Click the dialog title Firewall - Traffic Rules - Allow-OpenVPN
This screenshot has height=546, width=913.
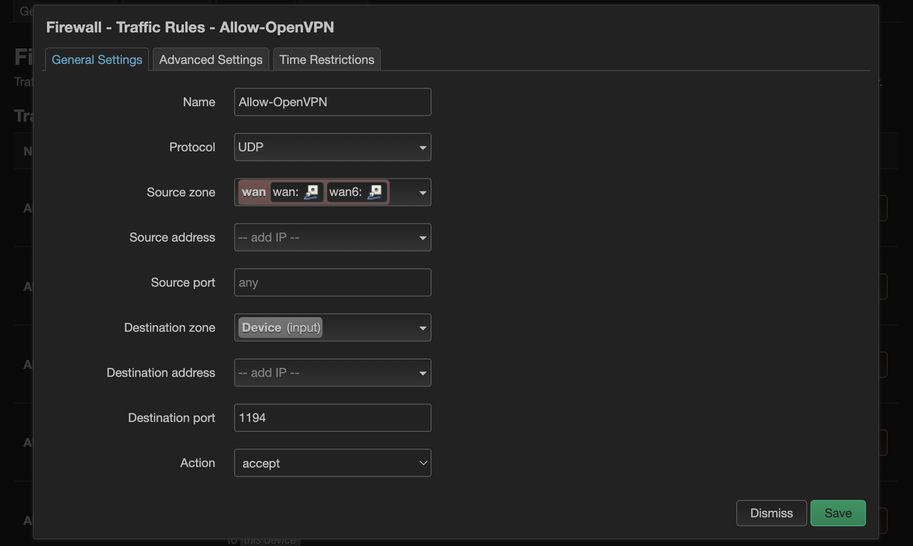pyautogui.click(x=190, y=27)
